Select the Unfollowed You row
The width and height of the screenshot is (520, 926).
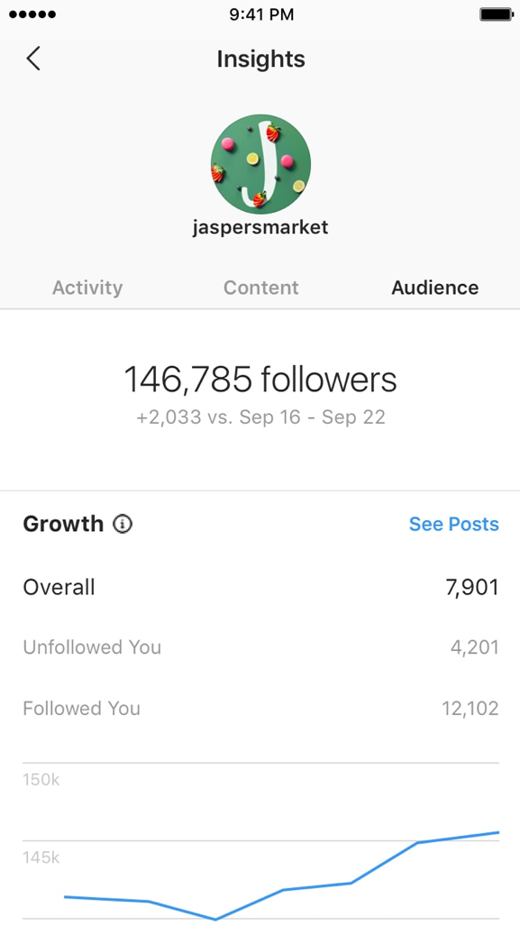point(260,647)
